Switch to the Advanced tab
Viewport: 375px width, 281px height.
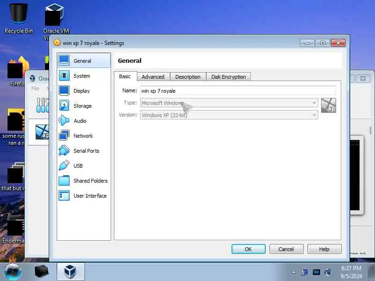(153, 77)
